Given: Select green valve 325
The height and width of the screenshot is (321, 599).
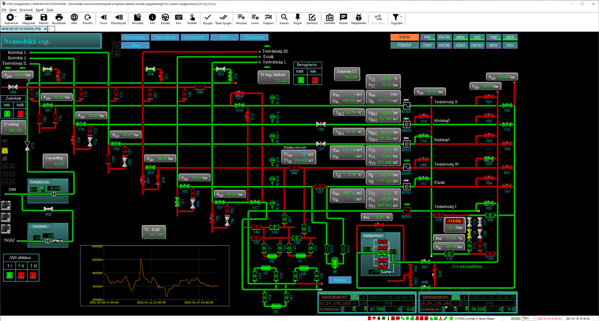Looking at the screenshot, I should 47,68.
